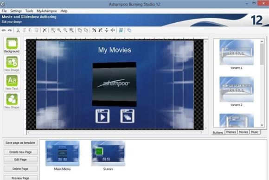Click Save page as template button
This screenshot has height=180, width=269.
20,143
